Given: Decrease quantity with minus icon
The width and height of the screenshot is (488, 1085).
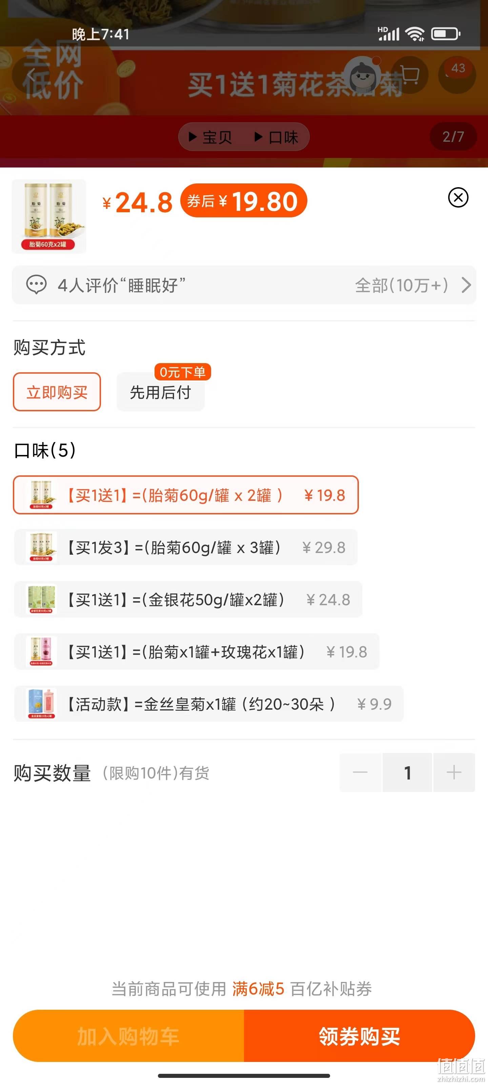Looking at the screenshot, I should (x=361, y=772).
